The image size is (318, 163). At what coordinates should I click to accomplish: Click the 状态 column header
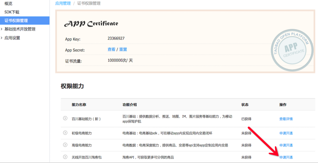tap(245, 105)
